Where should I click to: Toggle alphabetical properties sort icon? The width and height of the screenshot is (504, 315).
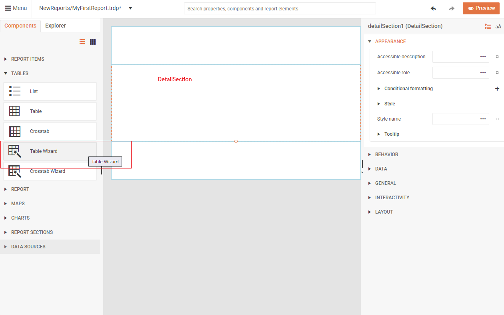click(x=498, y=26)
